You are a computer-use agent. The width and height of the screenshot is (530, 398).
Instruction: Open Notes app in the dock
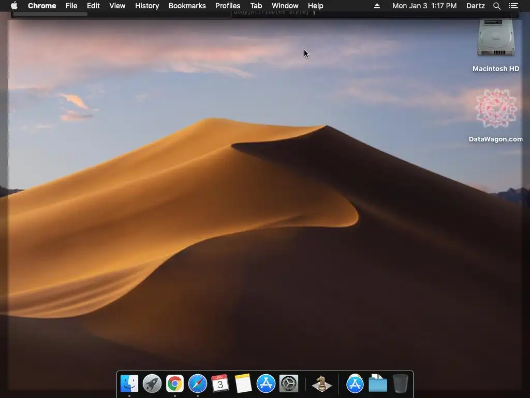(x=243, y=383)
